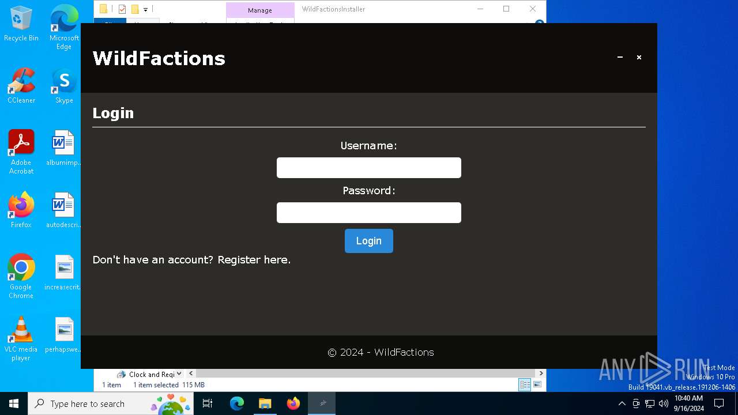Minimize the WildFactions launcher window

click(x=620, y=57)
